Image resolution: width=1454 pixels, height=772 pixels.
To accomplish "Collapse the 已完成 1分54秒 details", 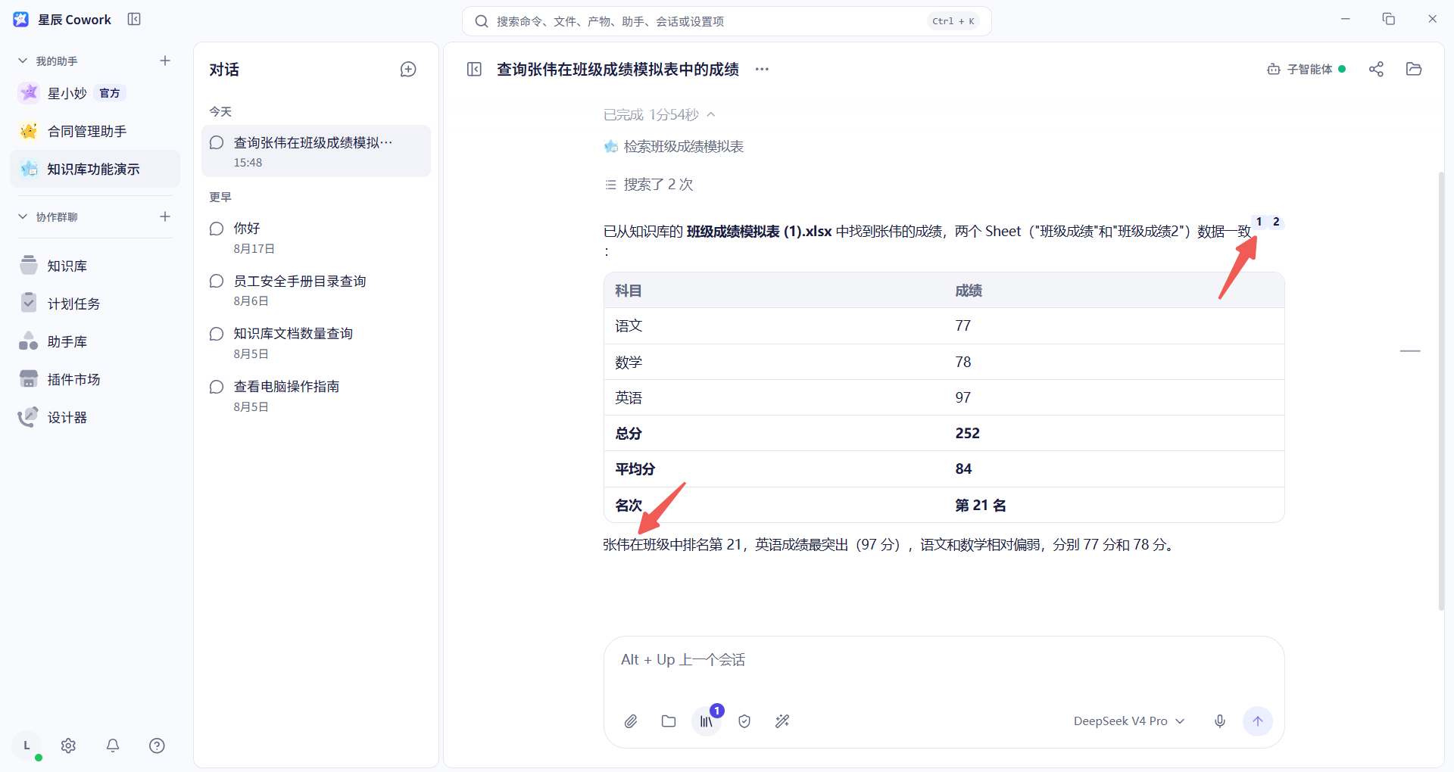I will [659, 115].
